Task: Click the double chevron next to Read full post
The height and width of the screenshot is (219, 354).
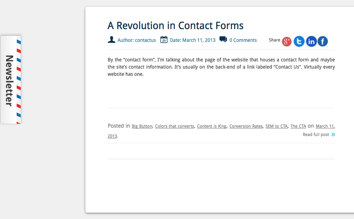Action: coord(333,135)
